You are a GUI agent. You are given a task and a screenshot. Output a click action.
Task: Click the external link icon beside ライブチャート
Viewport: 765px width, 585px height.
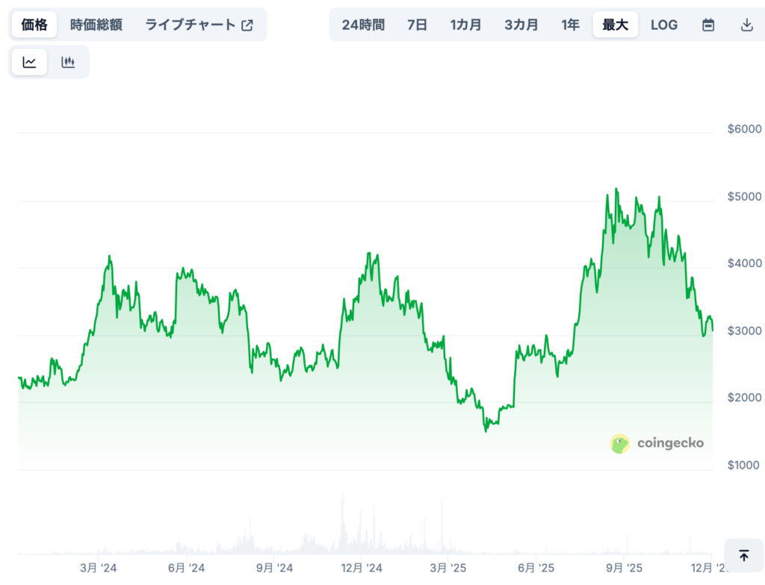tap(247, 24)
